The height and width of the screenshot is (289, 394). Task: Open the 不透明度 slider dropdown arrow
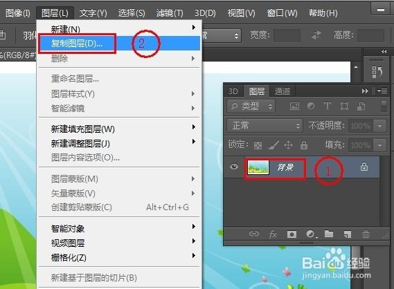click(379, 125)
